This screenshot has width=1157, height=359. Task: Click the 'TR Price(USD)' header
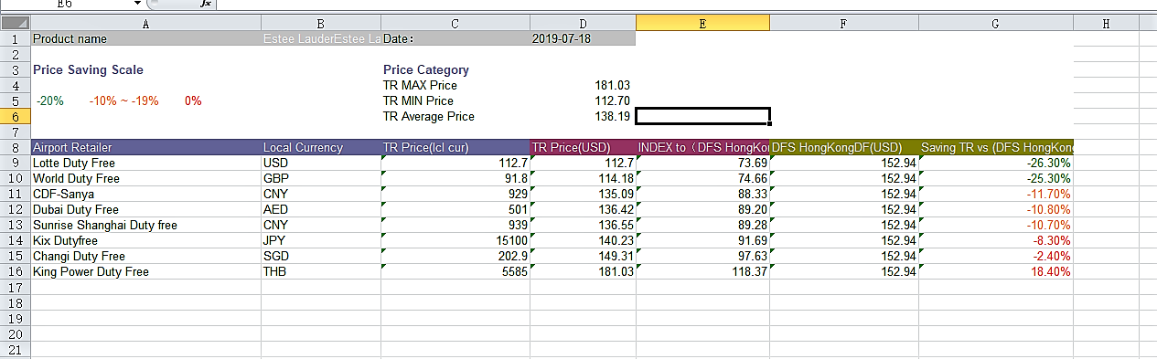coord(583,147)
